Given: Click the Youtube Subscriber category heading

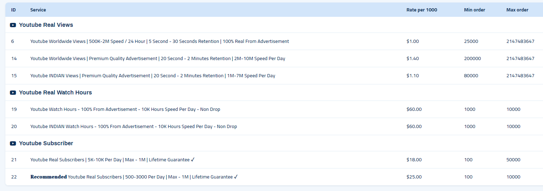Looking at the screenshot, I should coord(46,143).
